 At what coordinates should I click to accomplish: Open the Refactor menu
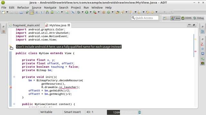[23, 8]
